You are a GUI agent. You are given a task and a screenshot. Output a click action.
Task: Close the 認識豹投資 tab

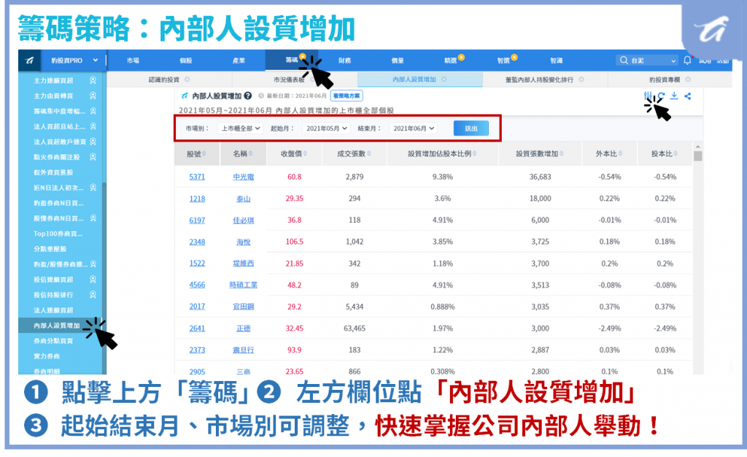(187, 80)
